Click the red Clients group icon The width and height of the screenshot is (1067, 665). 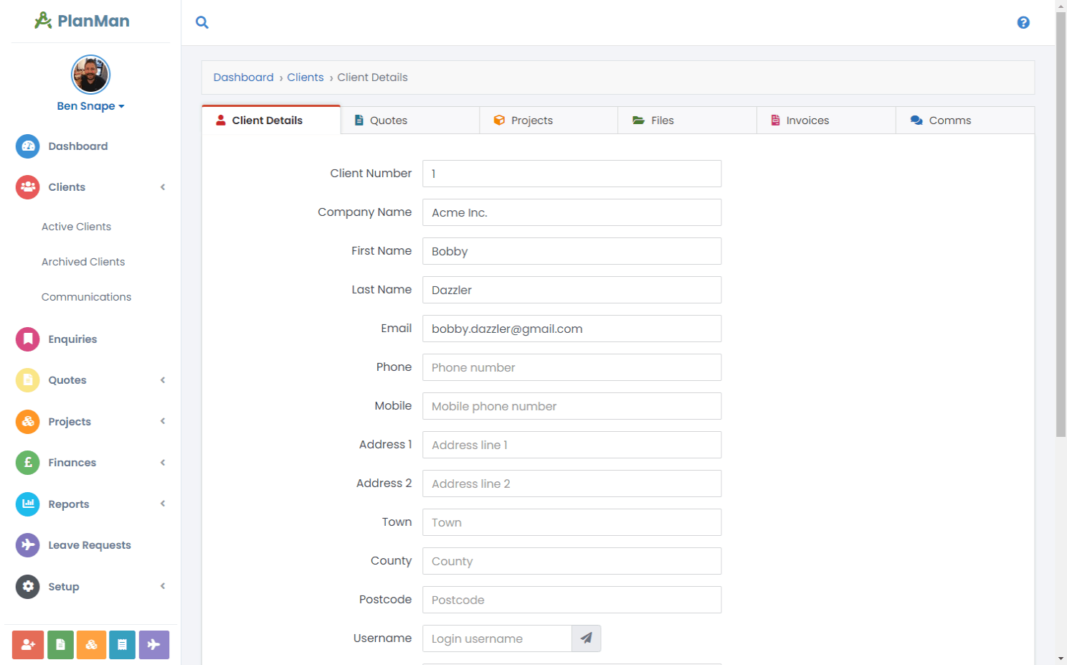coord(28,187)
